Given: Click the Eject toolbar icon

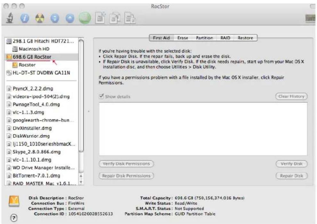Looking at the screenshot, I should [70, 18].
